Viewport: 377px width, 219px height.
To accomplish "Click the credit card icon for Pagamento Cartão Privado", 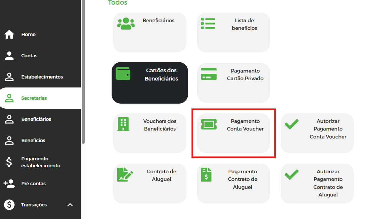I will coord(209,74).
